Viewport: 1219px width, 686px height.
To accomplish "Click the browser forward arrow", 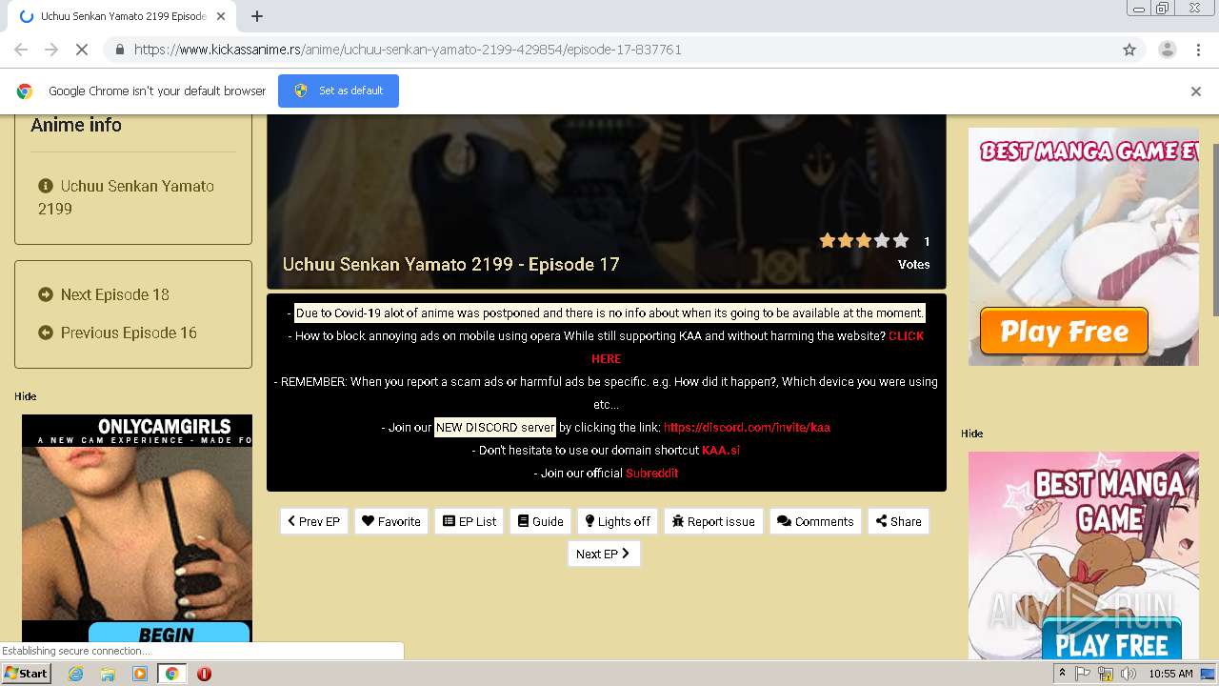I will 51,50.
